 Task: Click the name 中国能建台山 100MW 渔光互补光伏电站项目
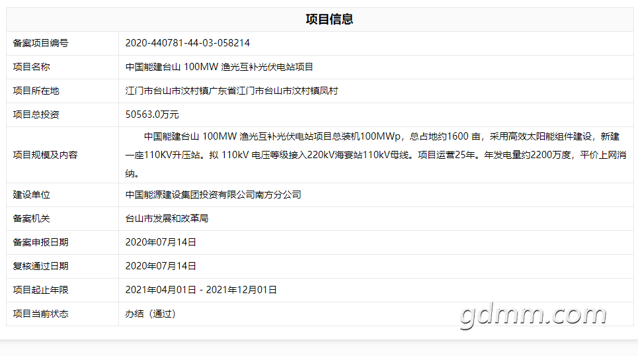[219, 67]
